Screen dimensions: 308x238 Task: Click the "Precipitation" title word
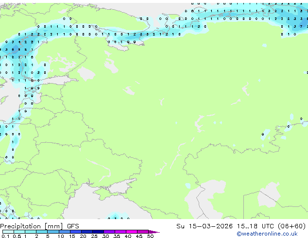click(20, 226)
